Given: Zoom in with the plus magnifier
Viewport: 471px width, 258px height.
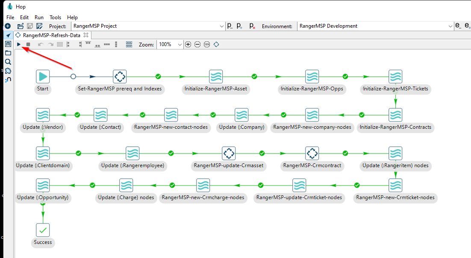Looking at the screenshot, I should (188, 44).
